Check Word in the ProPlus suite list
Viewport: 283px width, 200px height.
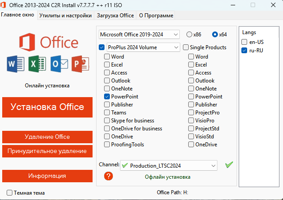coord(107,57)
